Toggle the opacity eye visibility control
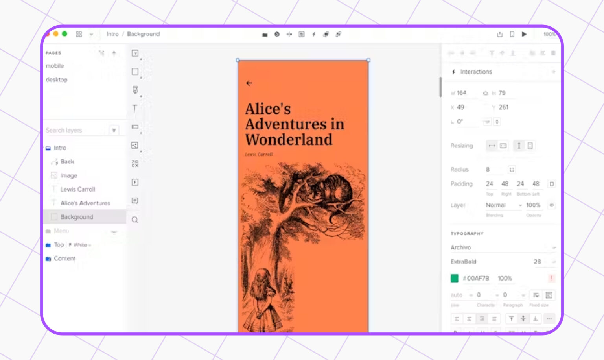The width and height of the screenshot is (604, 360). (552, 205)
